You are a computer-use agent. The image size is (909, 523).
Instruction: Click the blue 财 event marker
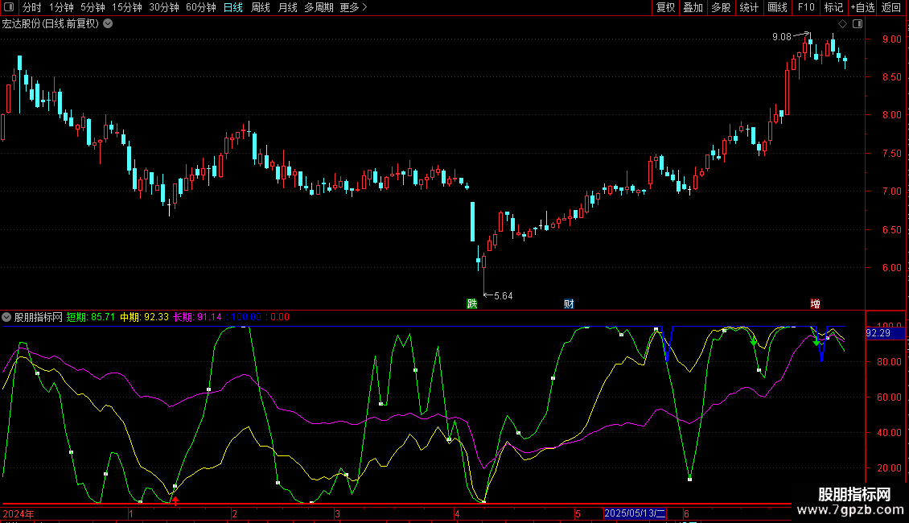569,304
